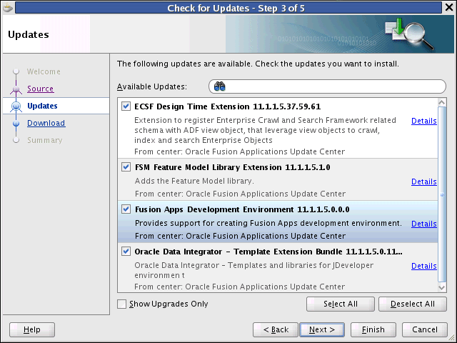
Task: Click the Deselect All button
Action: coord(413,304)
